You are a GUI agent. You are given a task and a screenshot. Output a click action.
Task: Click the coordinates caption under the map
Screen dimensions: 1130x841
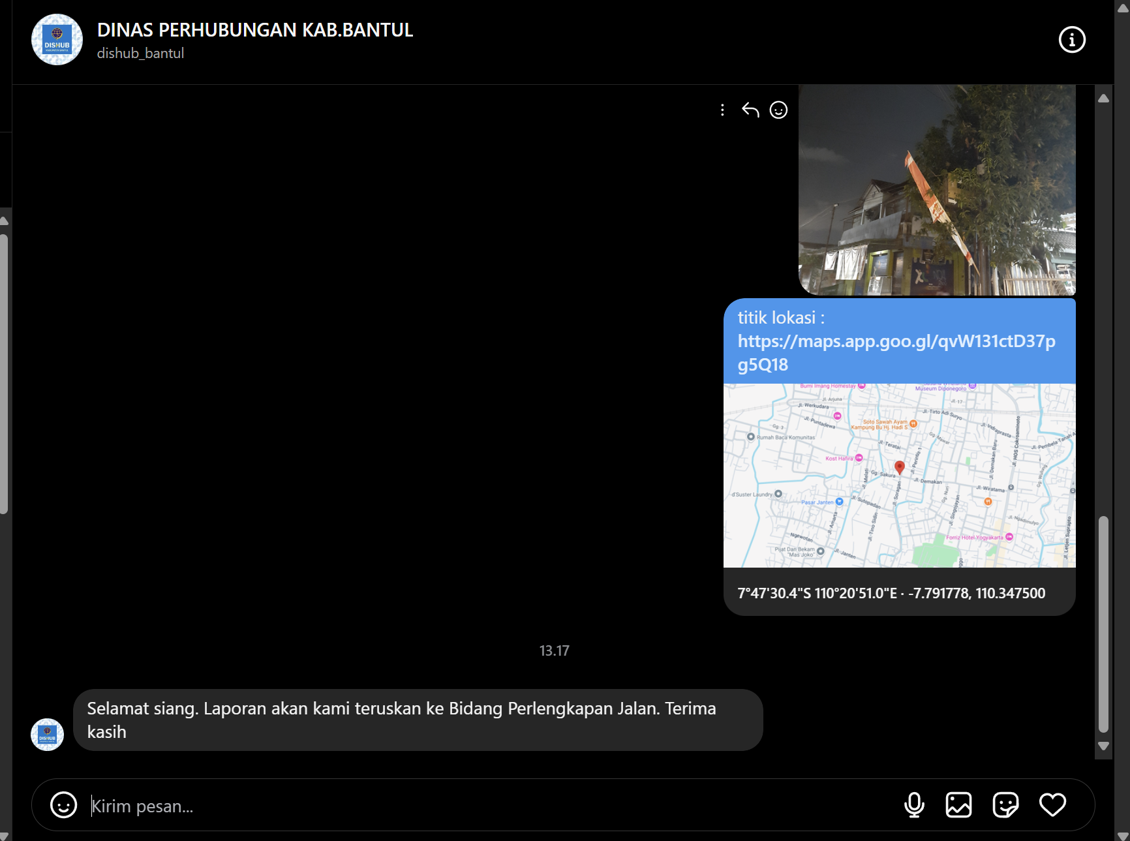pyautogui.click(x=891, y=593)
